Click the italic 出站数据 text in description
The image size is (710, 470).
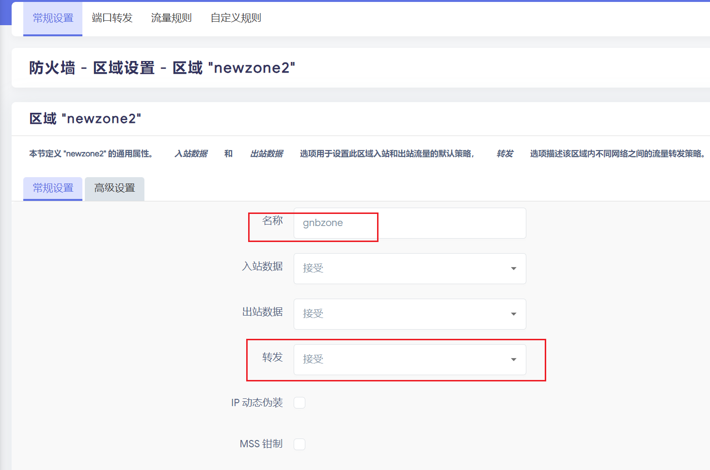click(x=267, y=153)
